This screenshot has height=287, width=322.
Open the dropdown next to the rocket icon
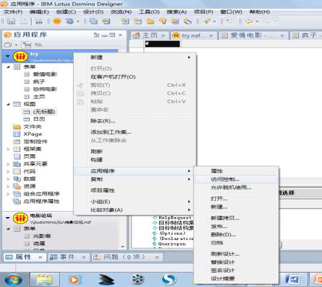215,21
